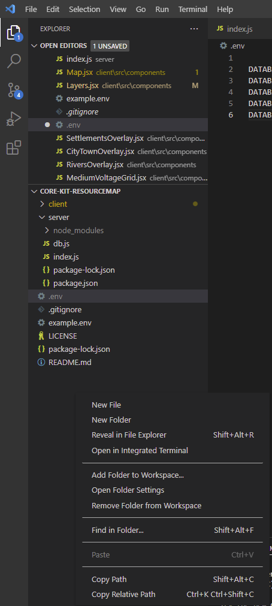Open CityTownOverlay.jsx in open editors
Image resolution: width=272 pixels, height=606 pixels.
(118, 152)
